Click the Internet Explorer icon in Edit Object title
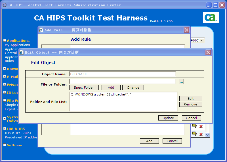The image size is (227, 162). [x=21, y=53]
